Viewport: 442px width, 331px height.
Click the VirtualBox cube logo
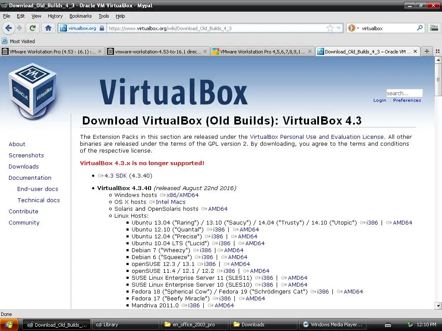click(x=32, y=91)
